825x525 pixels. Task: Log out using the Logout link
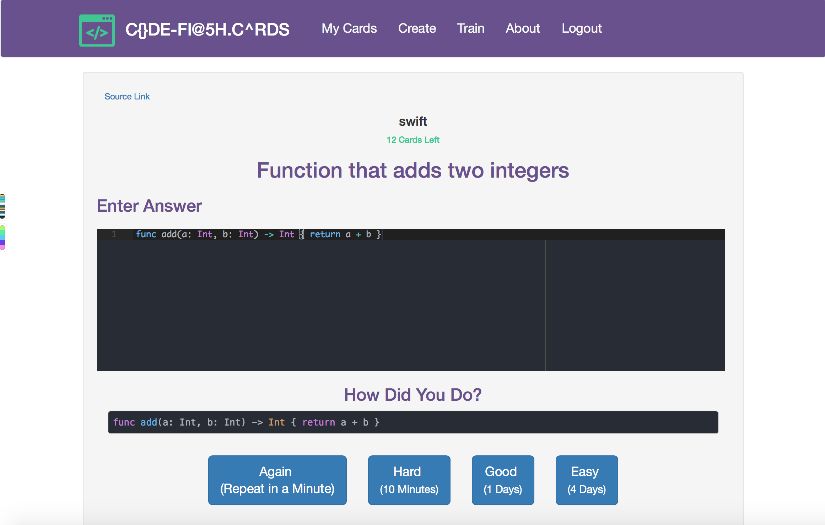click(x=582, y=28)
